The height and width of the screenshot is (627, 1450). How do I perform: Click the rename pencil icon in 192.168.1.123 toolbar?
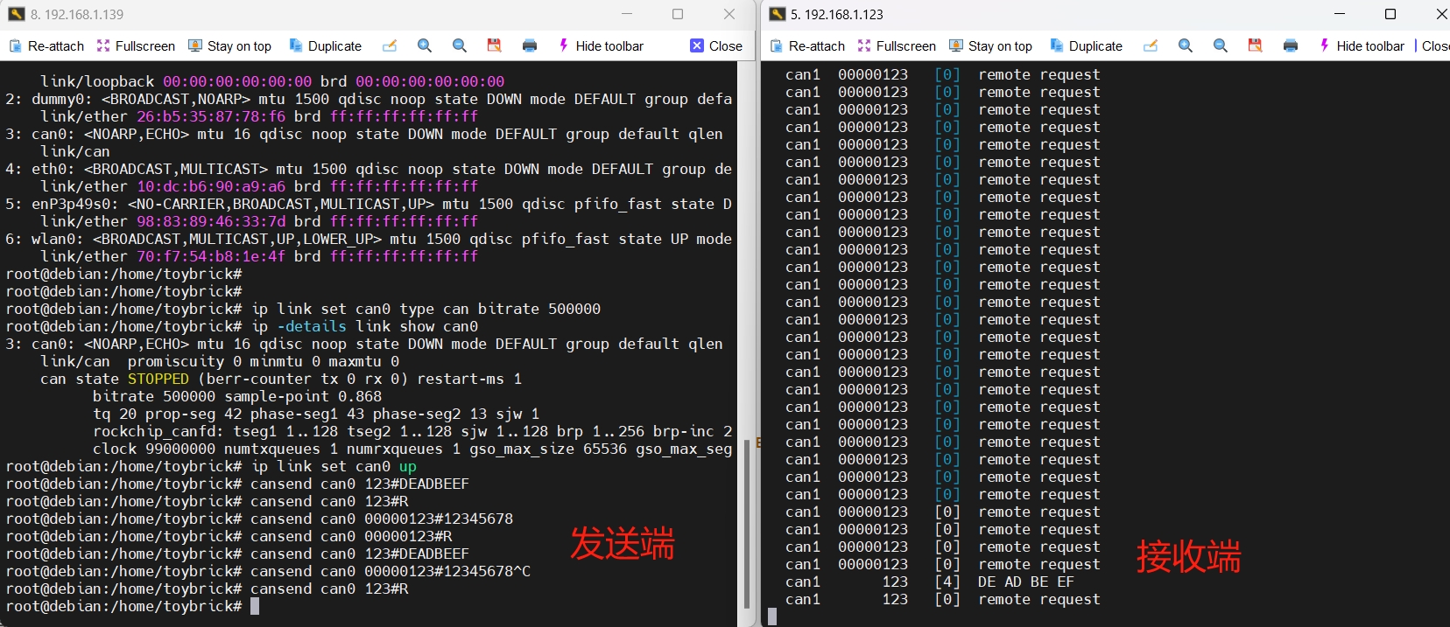click(x=1151, y=45)
